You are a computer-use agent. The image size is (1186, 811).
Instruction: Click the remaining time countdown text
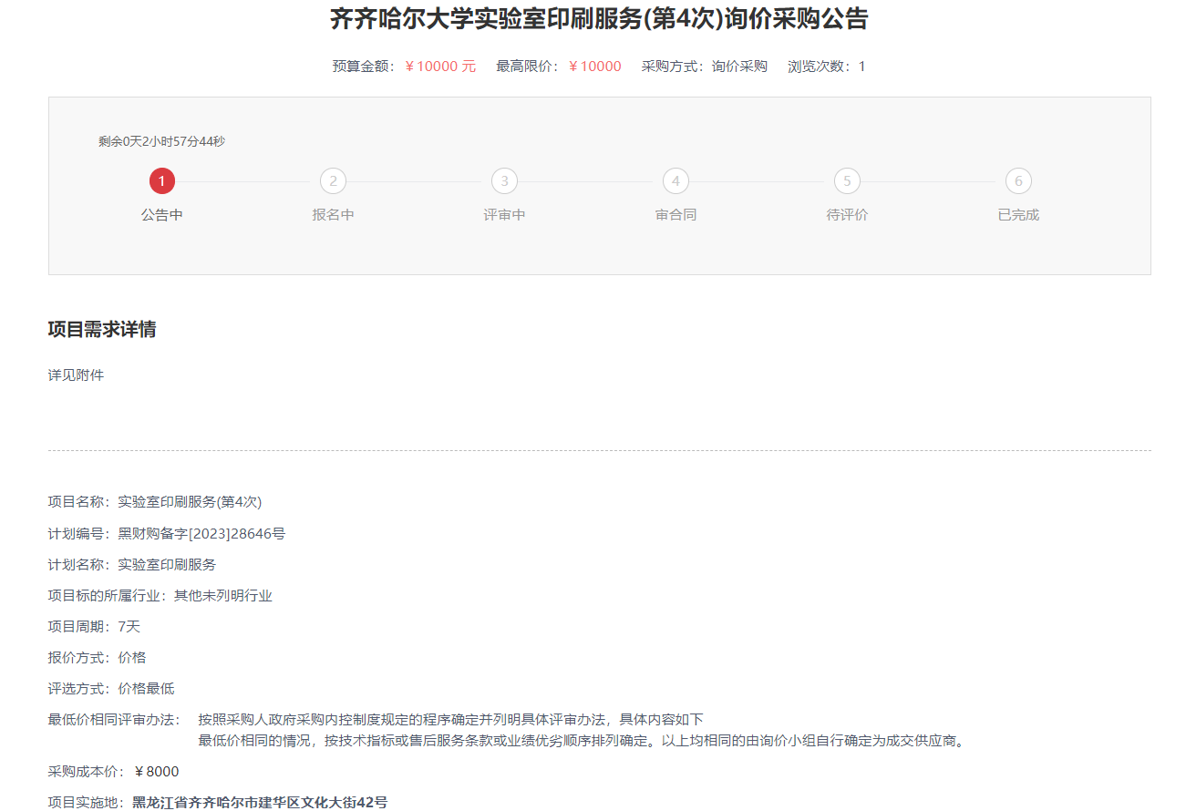[161, 141]
